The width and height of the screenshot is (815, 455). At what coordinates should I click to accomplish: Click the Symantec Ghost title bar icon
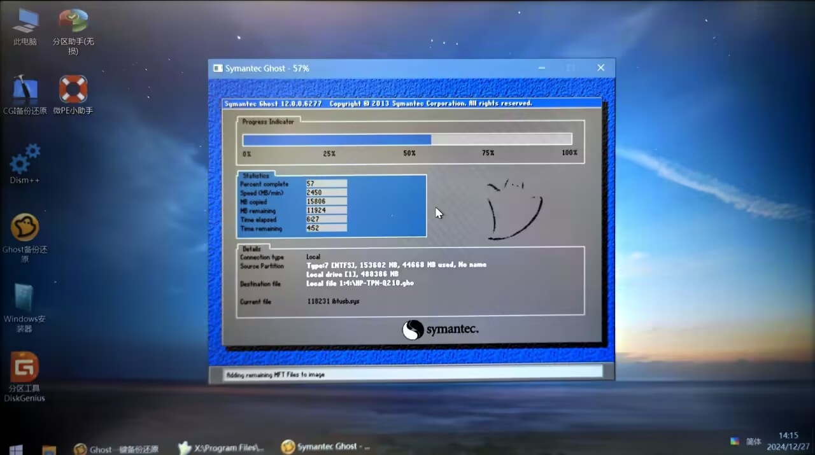[x=218, y=68]
